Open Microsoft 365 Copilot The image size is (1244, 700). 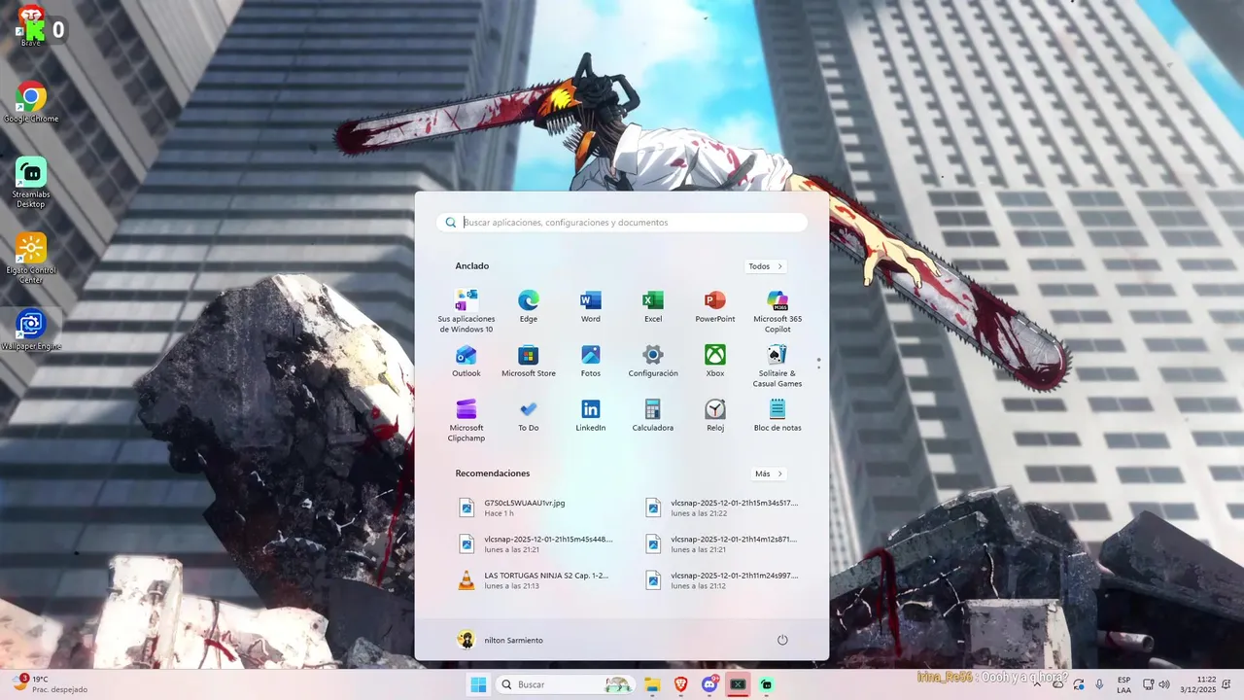click(x=777, y=311)
